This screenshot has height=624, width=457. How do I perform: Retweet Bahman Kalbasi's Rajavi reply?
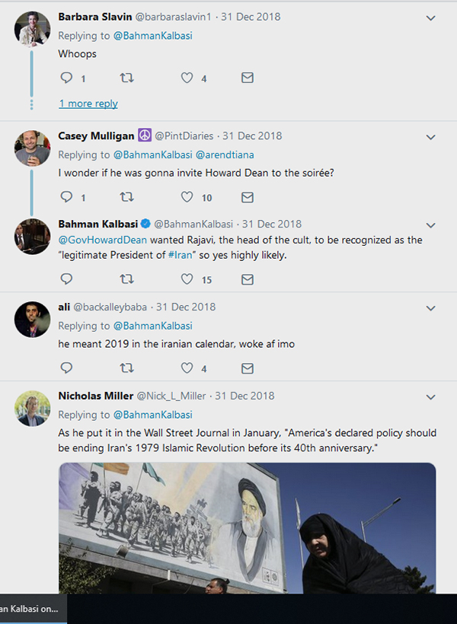(127, 279)
